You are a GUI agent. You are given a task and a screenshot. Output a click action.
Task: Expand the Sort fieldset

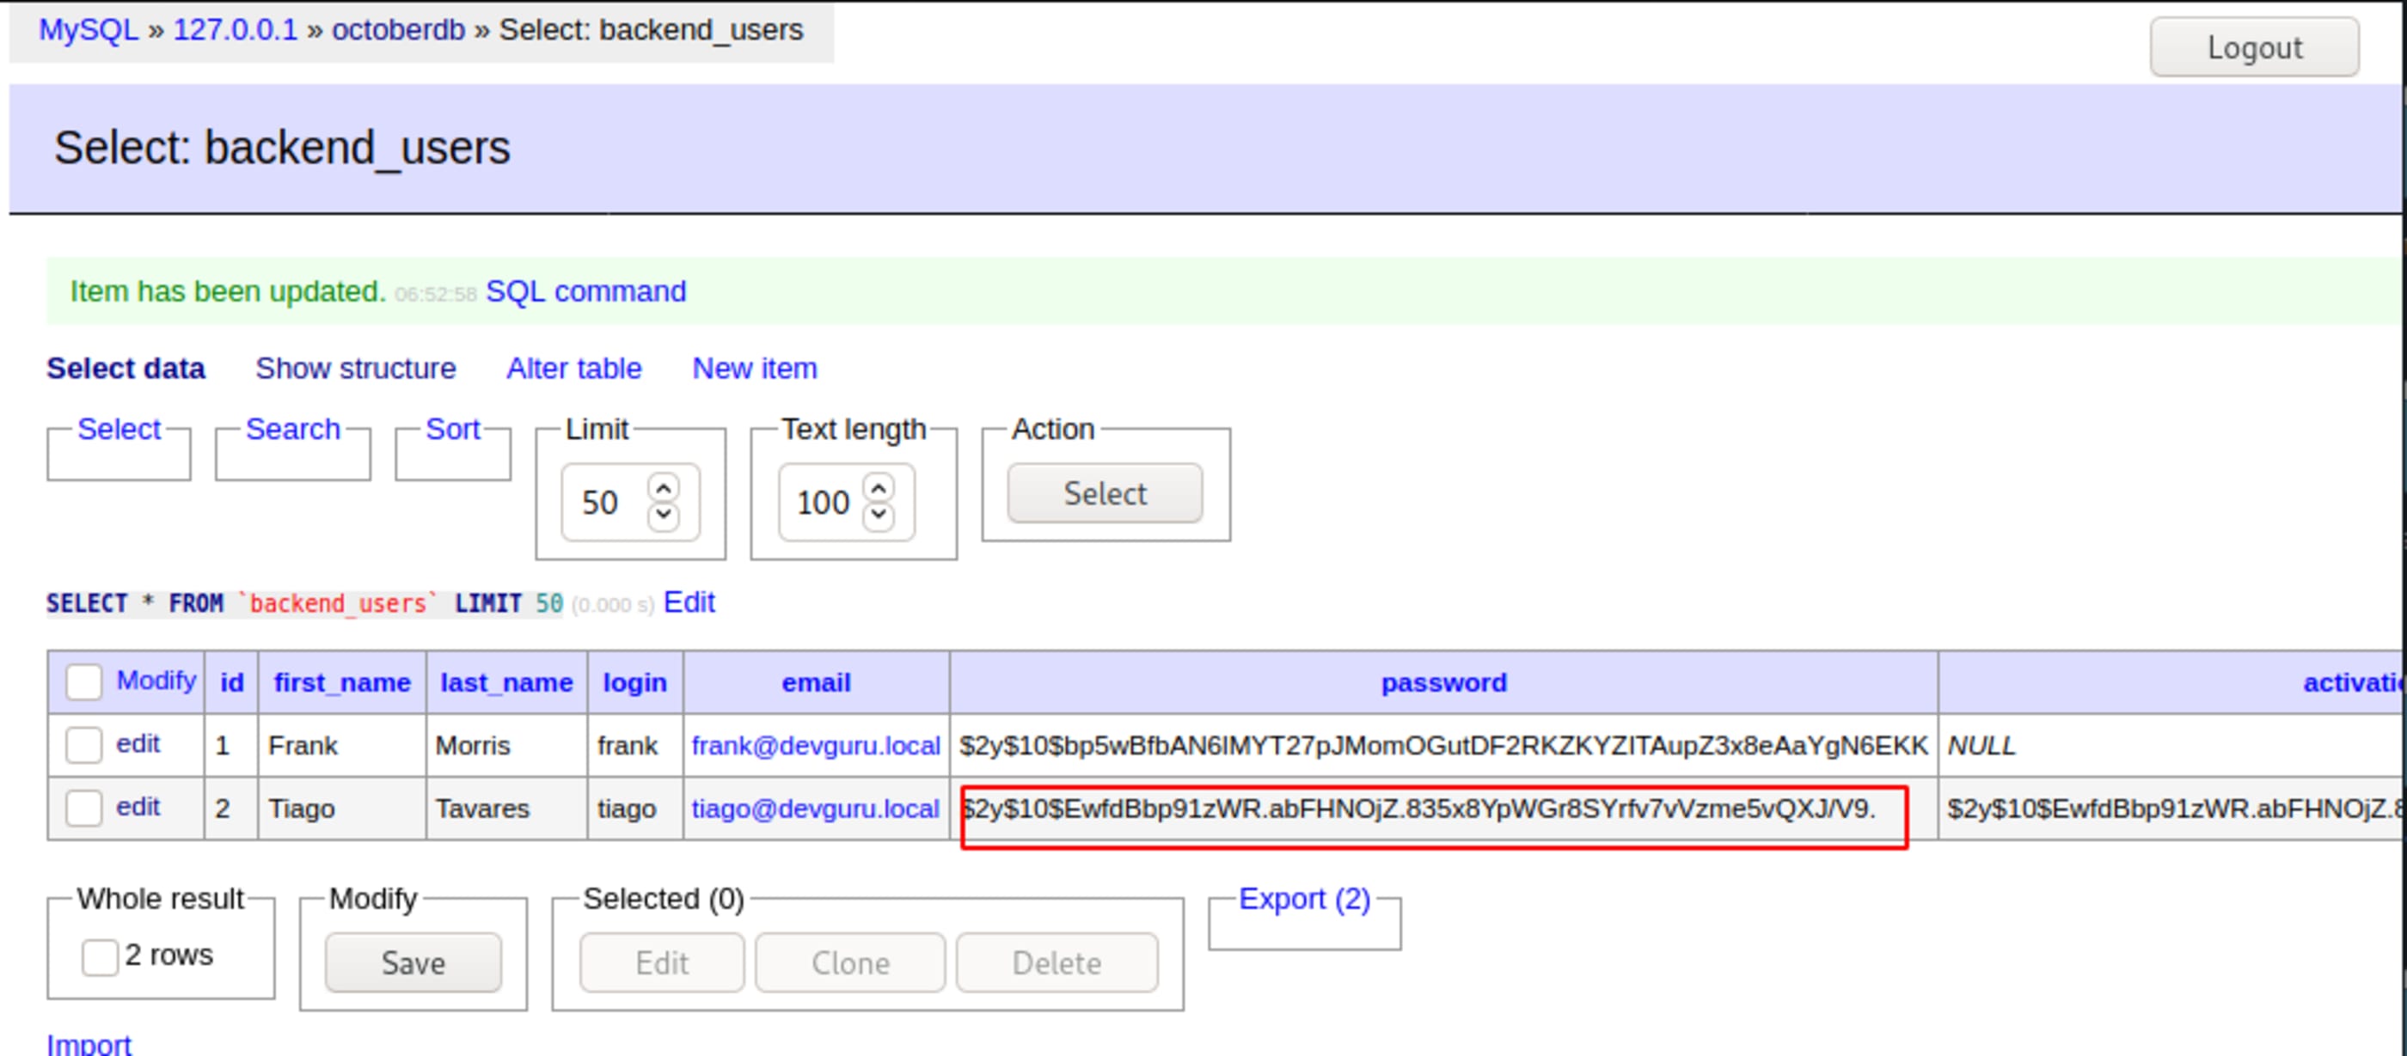pyautogui.click(x=452, y=430)
